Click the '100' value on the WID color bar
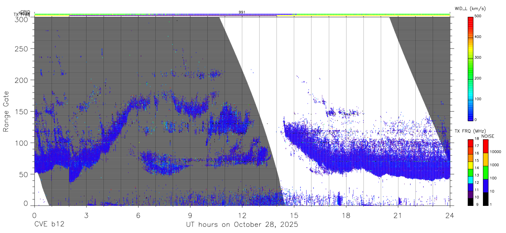This screenshot has width=506, height=233. tap(479, 99)
